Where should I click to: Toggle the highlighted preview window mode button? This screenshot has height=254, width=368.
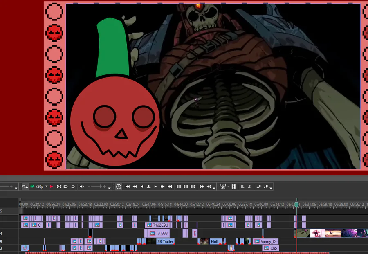point(25,187)
